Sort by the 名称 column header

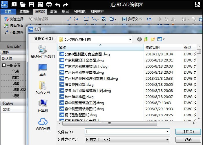click(x=100, y=47)
